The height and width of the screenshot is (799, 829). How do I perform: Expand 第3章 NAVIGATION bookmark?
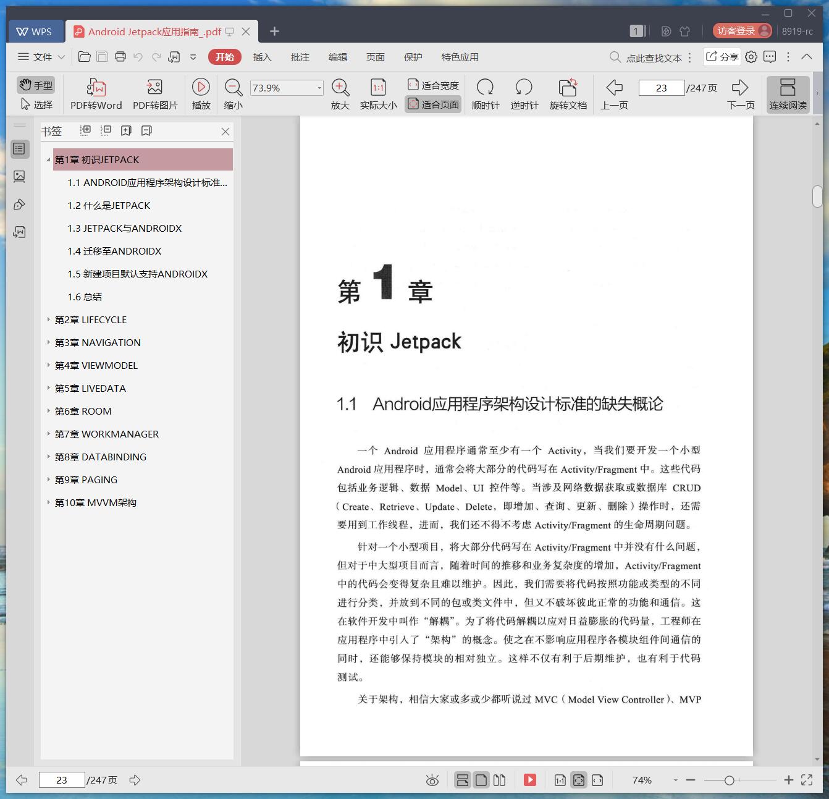[48, 342]
